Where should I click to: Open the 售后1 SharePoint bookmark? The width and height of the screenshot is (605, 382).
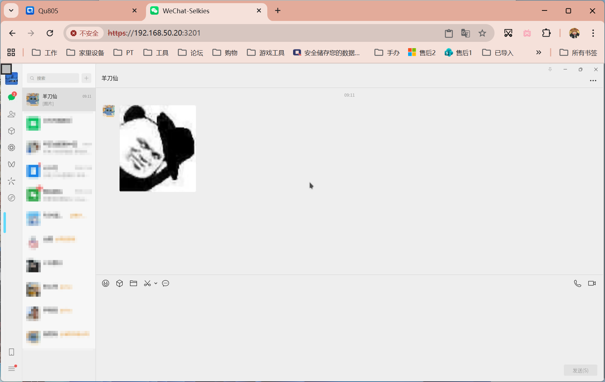click(x=458, y=52)
